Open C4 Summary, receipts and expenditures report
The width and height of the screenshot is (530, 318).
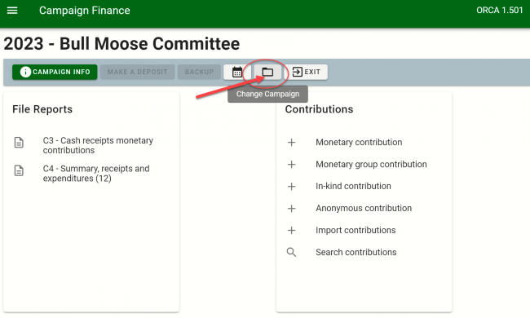(96, 174)
